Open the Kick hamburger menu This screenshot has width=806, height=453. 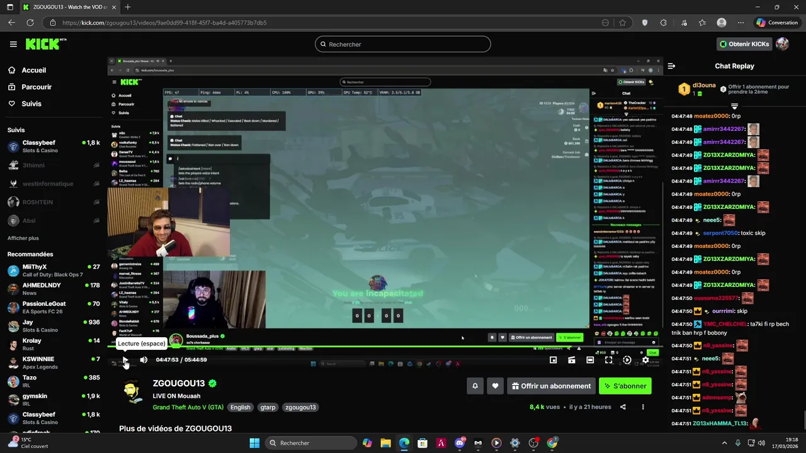point(13,44)
